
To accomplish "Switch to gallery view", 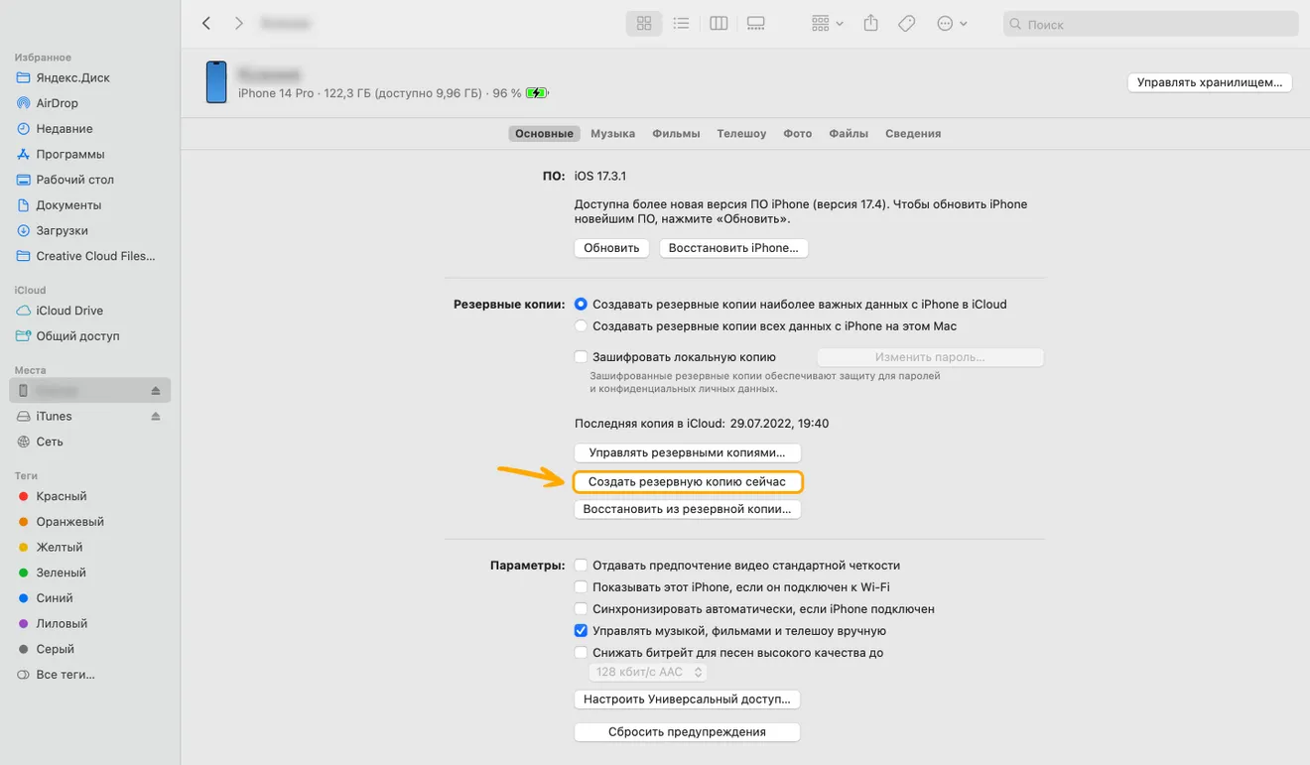I will [756, 23].
